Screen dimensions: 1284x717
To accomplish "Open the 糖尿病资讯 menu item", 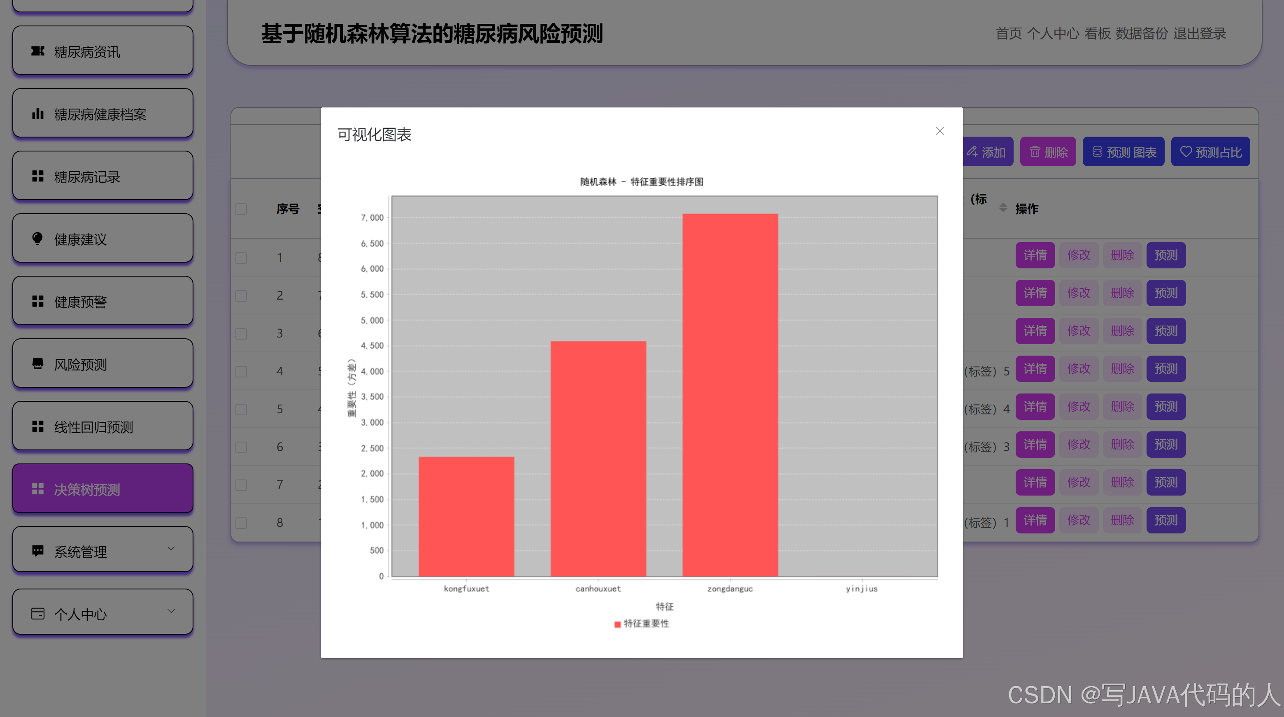I will click(103, 51).
